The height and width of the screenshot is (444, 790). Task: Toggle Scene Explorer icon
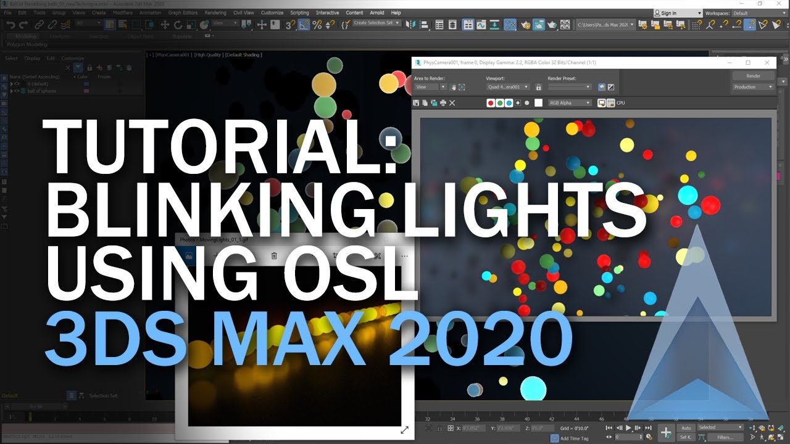pos(439,25)
